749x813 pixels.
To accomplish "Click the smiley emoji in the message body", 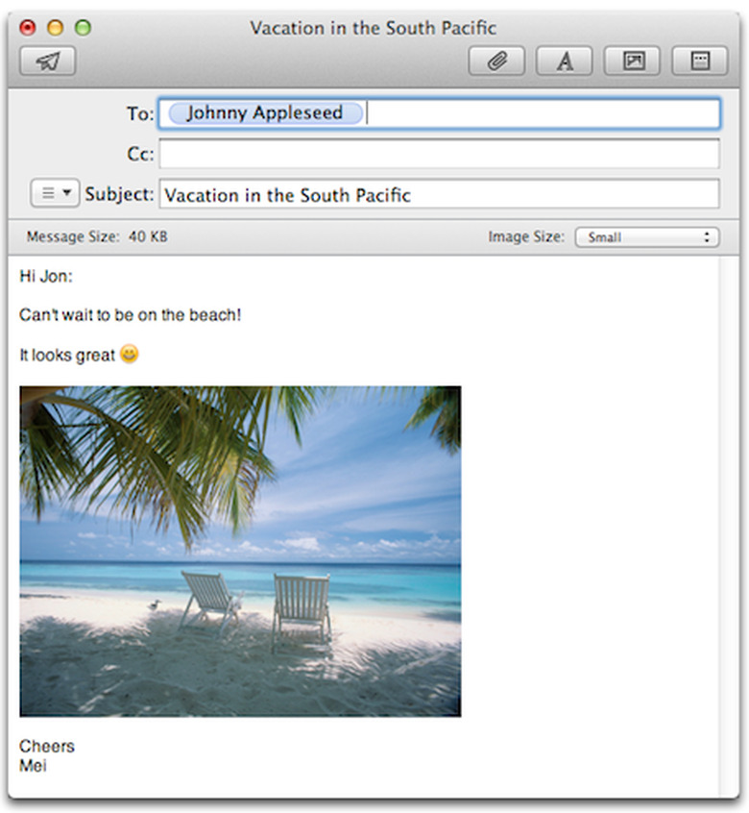I will point(129,355).
